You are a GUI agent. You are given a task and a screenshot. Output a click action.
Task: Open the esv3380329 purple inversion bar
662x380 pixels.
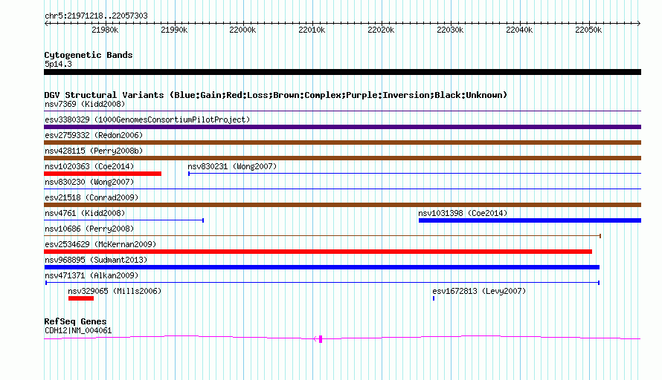click(342, 127)
